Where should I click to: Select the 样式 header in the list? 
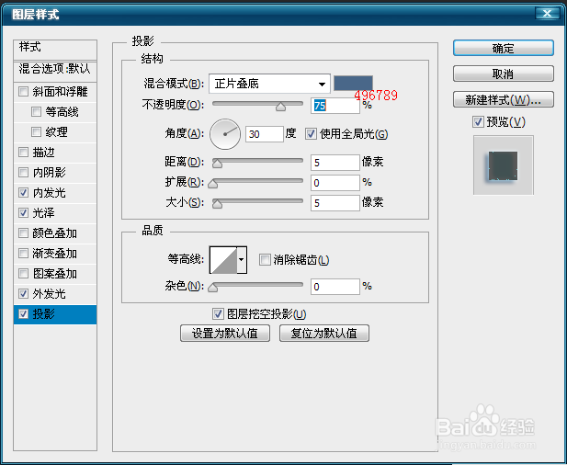tap(55, 50)
